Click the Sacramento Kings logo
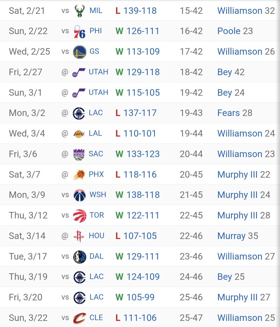 pyautogui.click(x=79, y=154)
